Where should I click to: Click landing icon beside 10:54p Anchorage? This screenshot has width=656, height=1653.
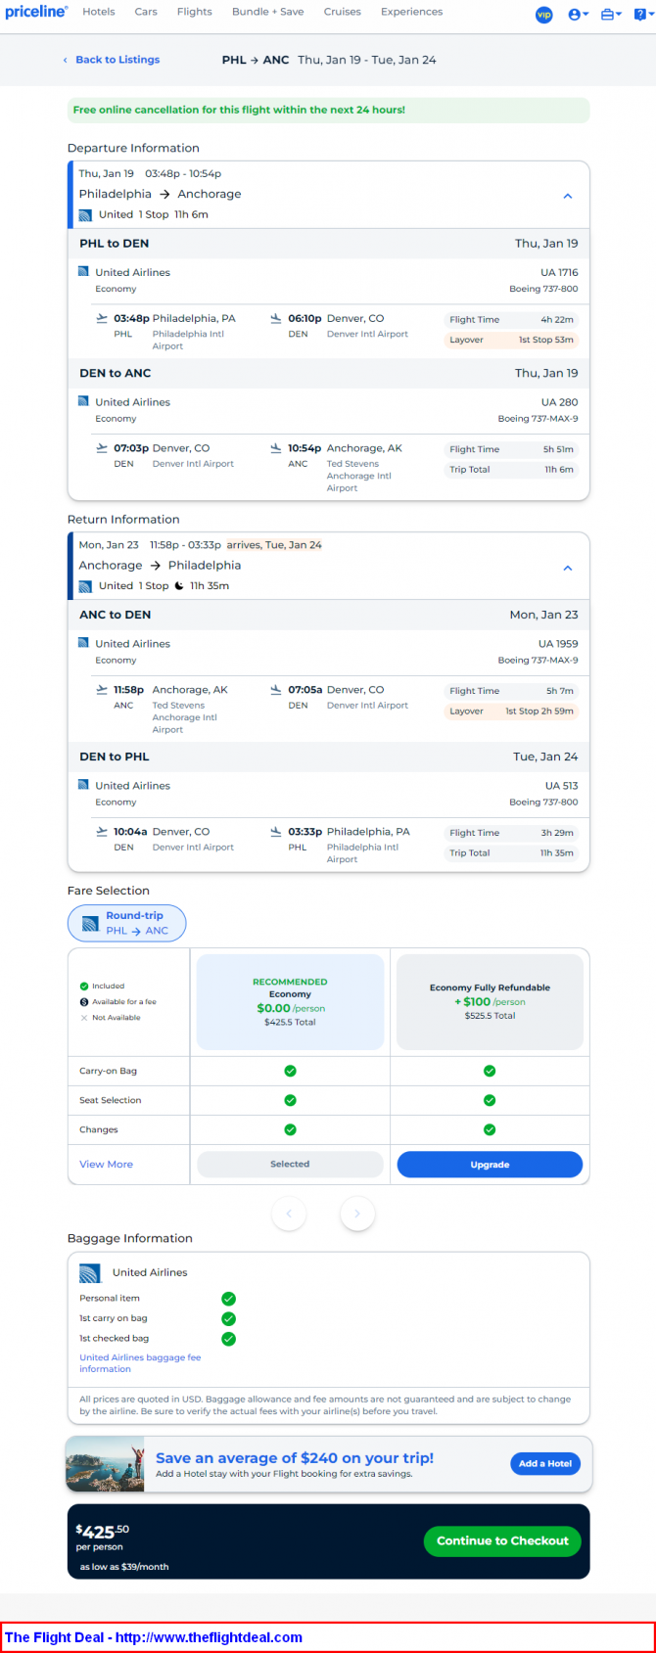coord(276,448)
